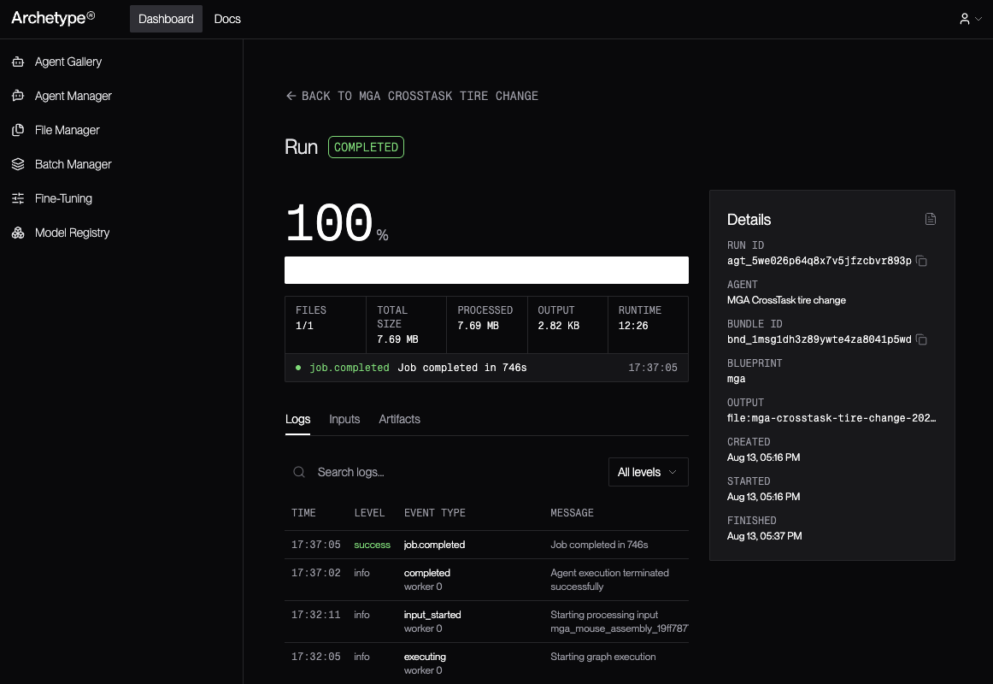993x684 pixels.
Task: Click the Finished Aug 13, 05:37 PM value
Action: [764, 536]
